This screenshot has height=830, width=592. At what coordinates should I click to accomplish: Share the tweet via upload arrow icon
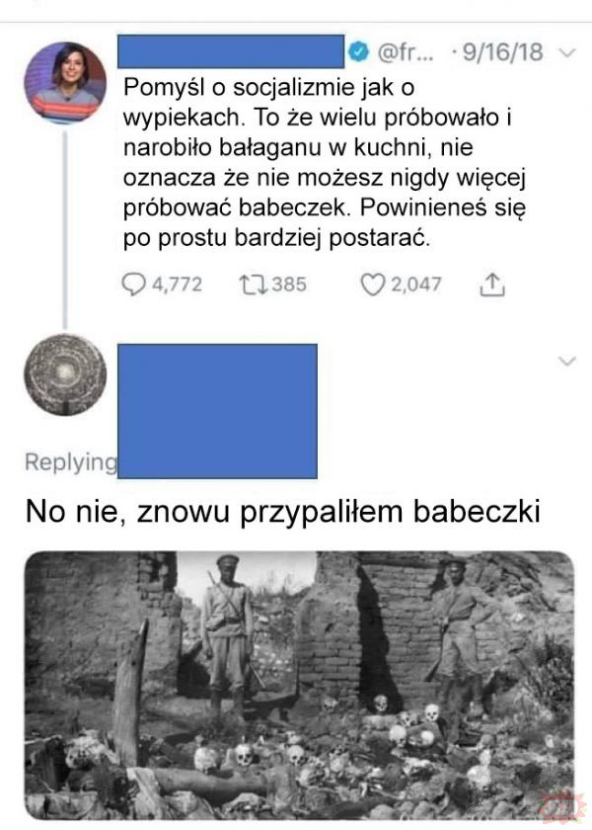[491, 285]
